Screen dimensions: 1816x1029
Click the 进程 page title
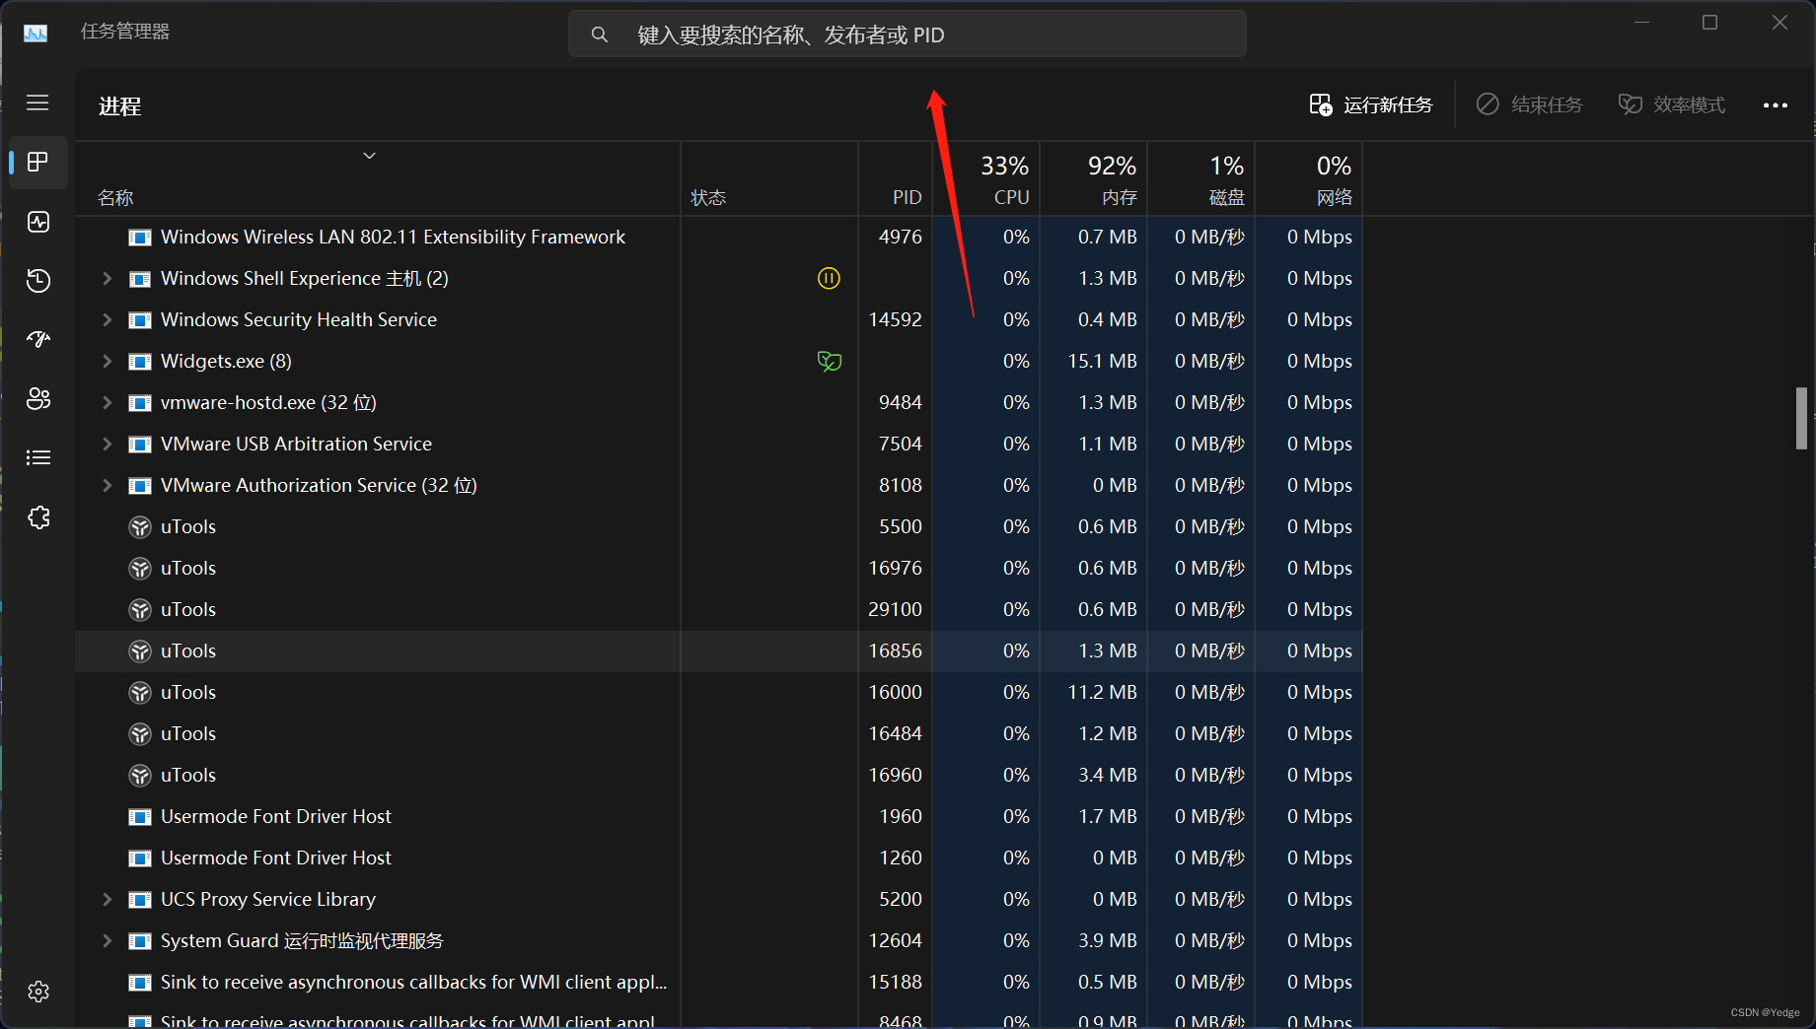(119, 105)
